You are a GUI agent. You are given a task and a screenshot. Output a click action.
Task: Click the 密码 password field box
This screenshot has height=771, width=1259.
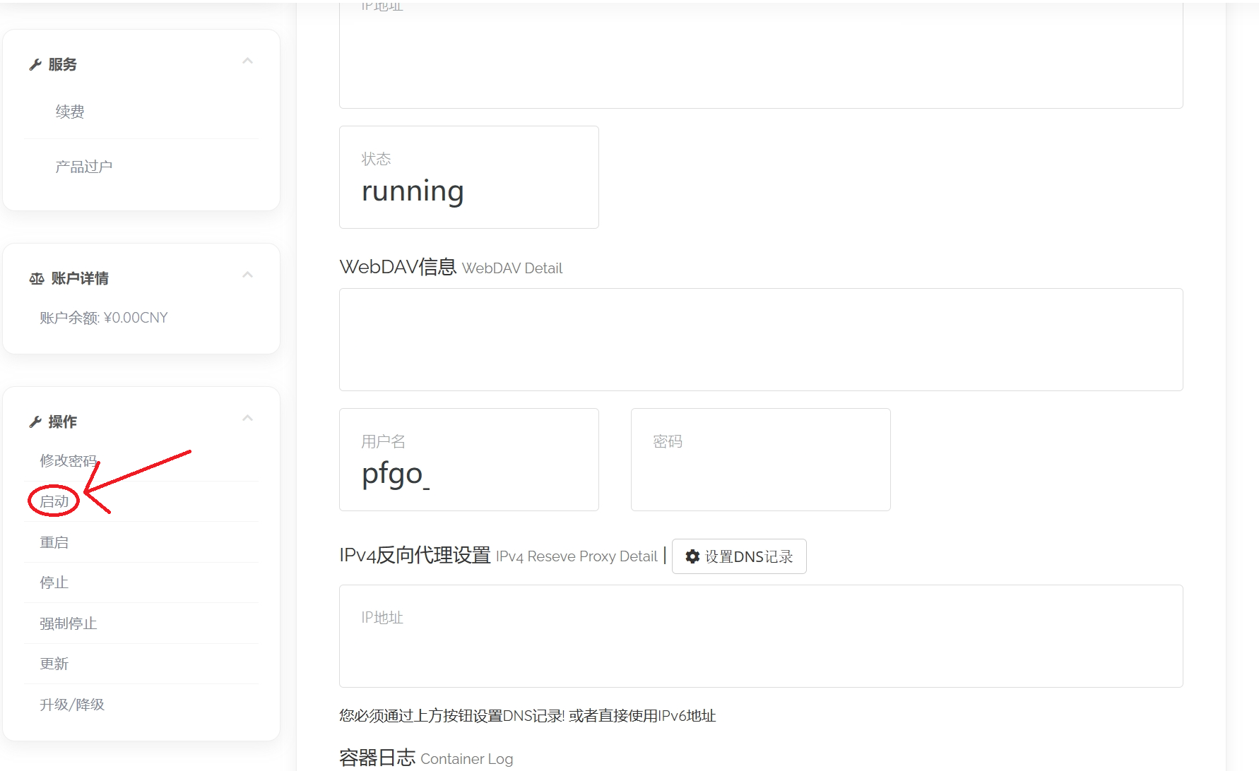click(760, 460)
